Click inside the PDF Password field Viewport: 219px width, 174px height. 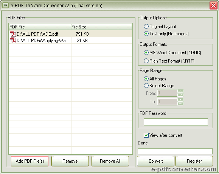coord(176,122)
